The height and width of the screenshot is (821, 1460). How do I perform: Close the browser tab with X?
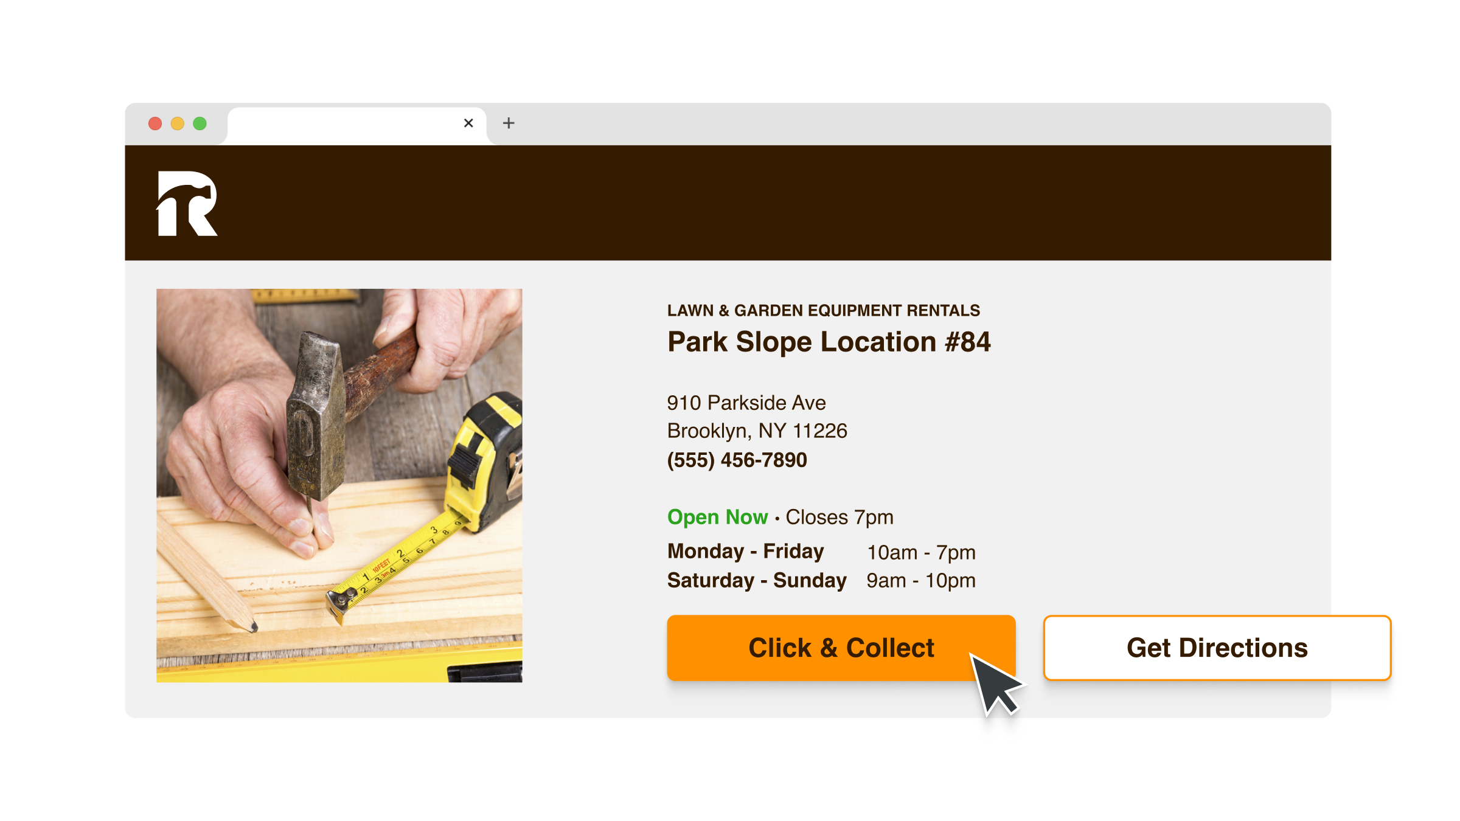[x=468, y=123]
